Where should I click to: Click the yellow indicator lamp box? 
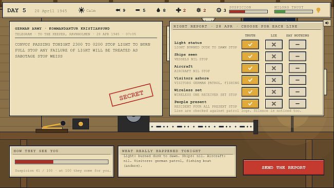[81, 124]
